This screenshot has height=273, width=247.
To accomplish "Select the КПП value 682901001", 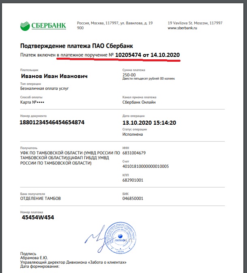I will tap(133, 180).
